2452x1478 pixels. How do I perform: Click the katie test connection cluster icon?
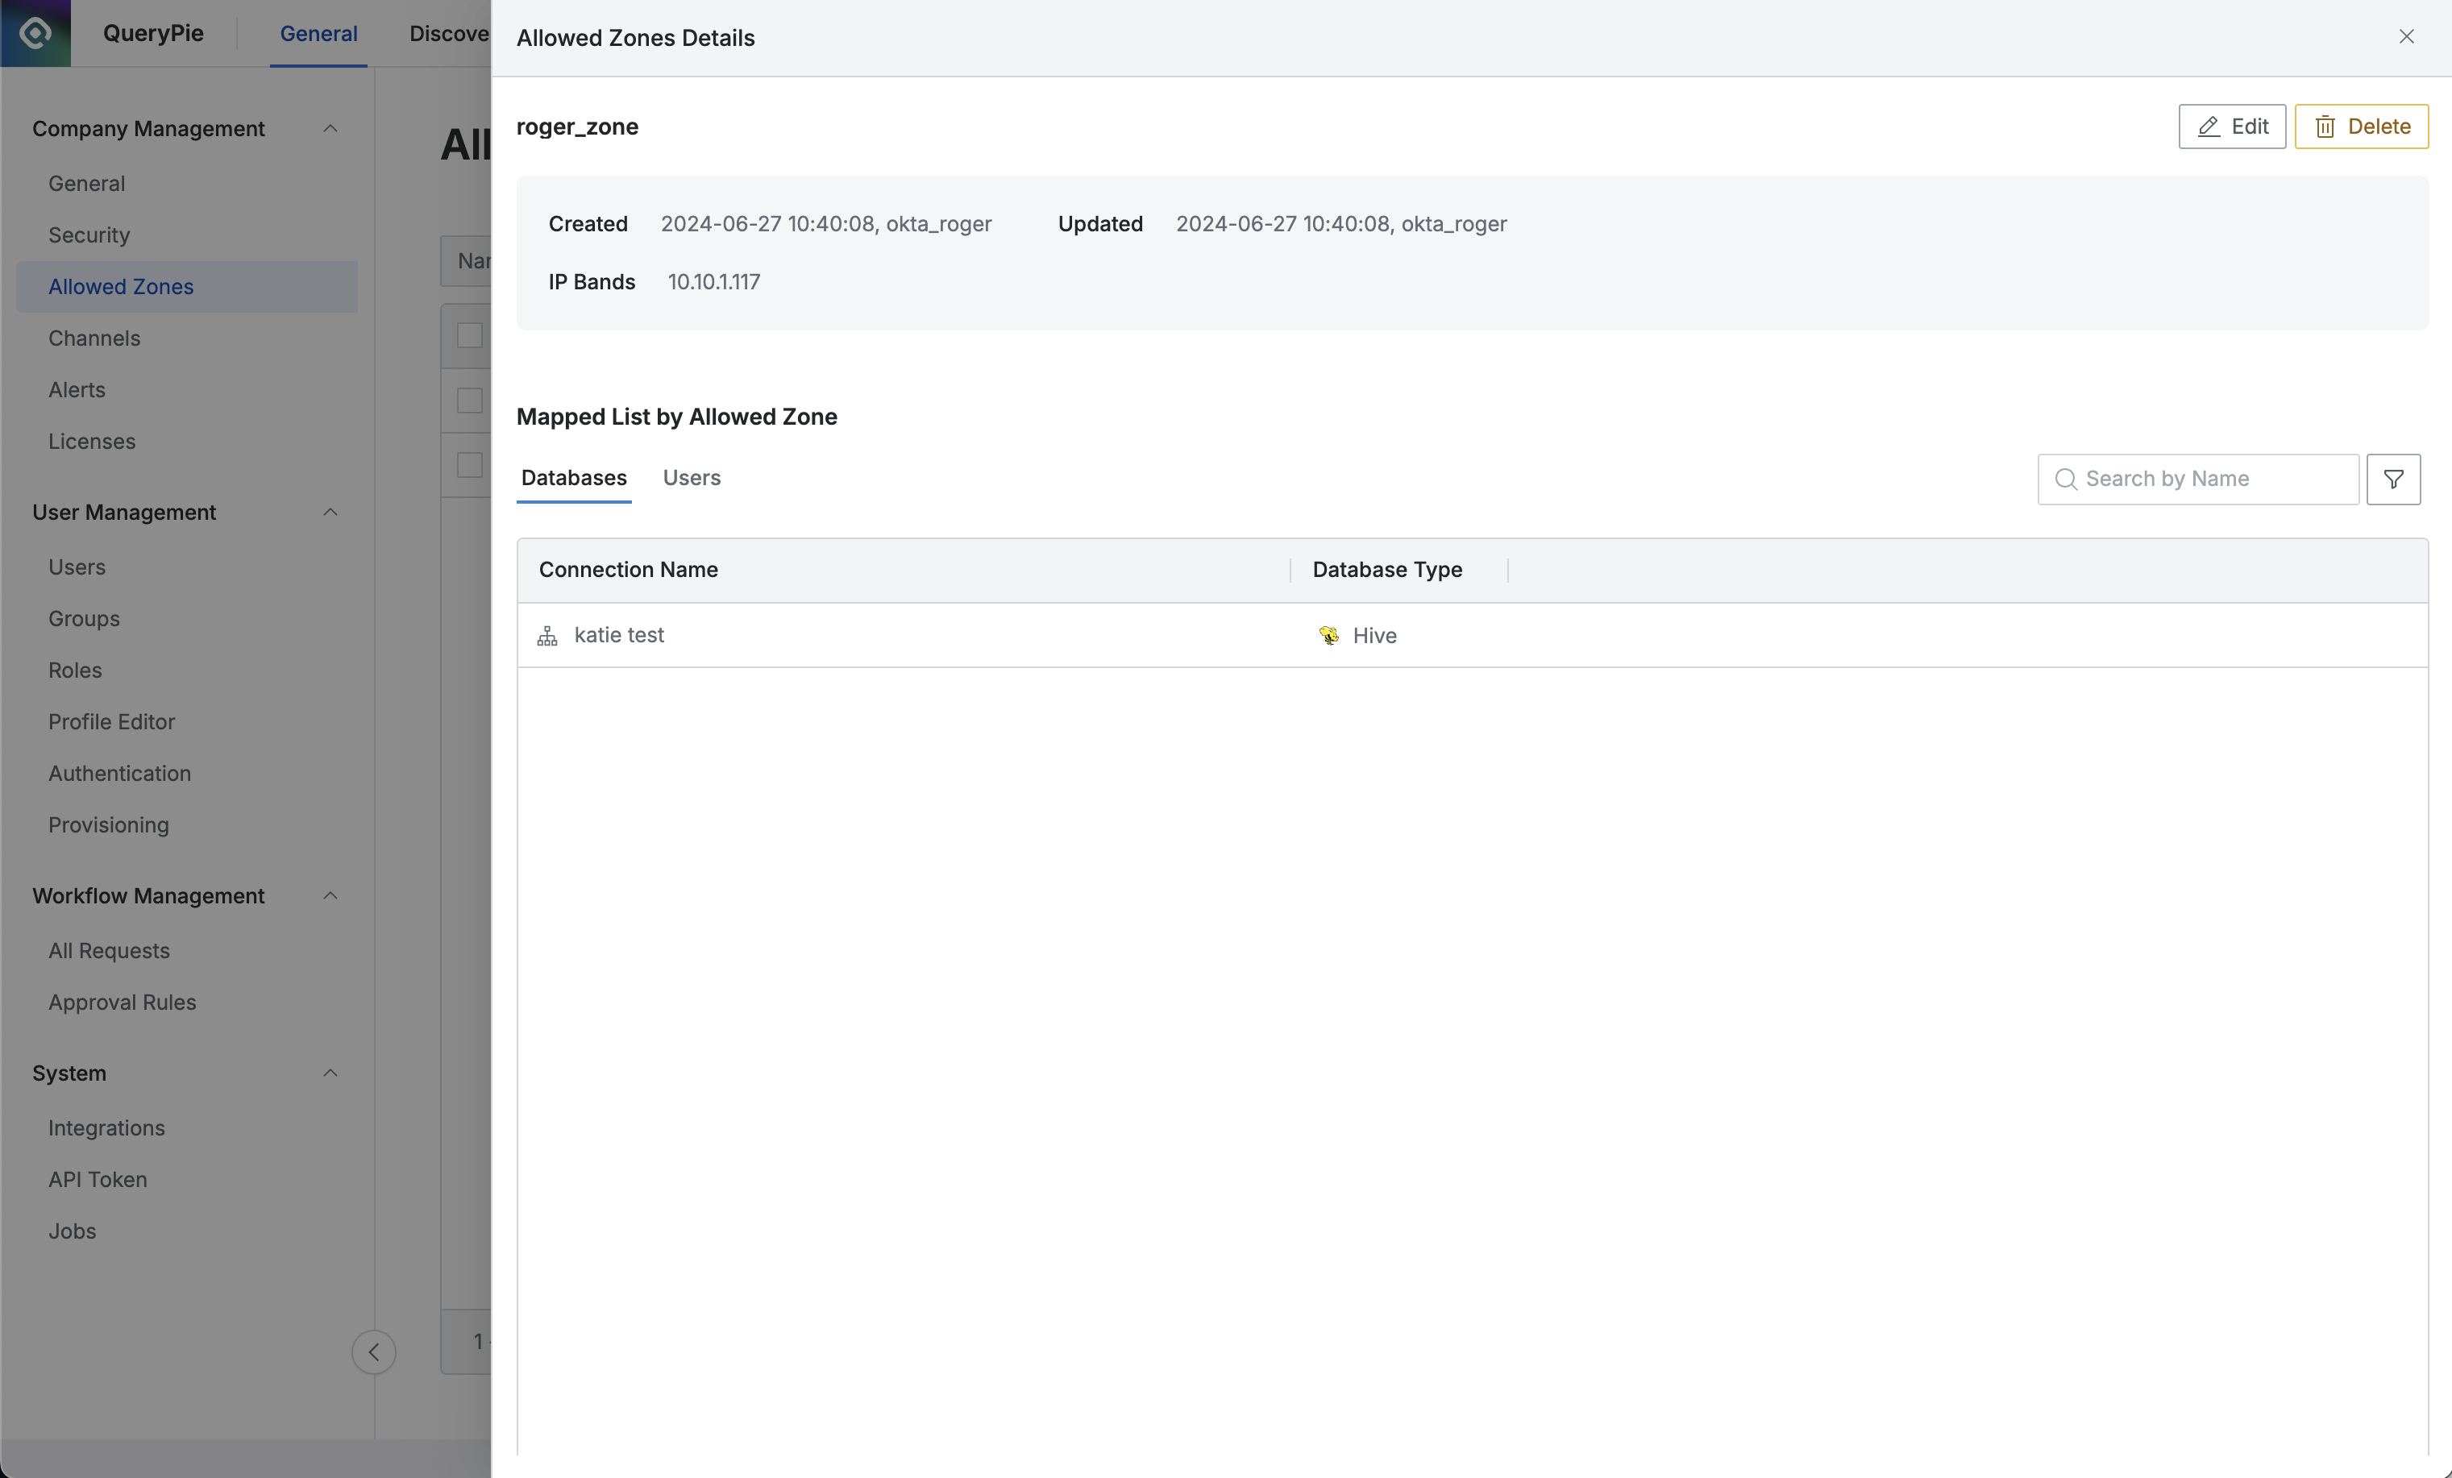click(547, 636)
